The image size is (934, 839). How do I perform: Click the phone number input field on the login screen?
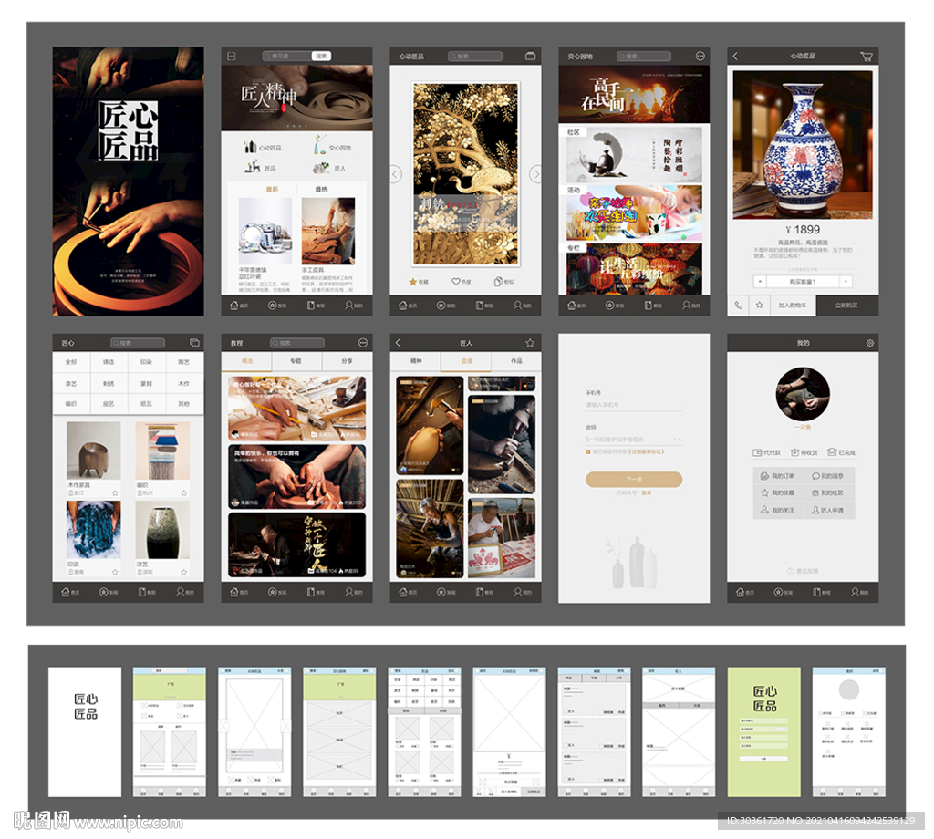pos(634,405)
